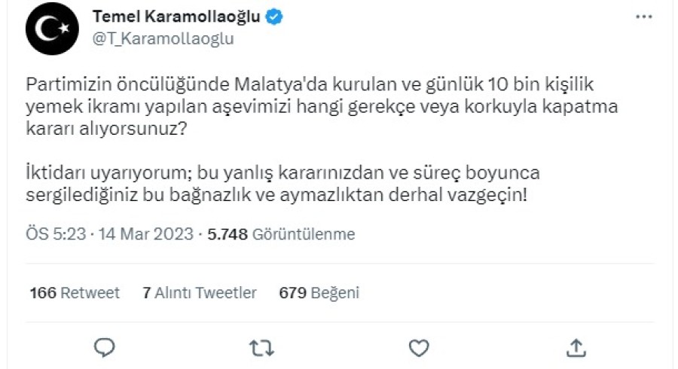Click the share upload icon
The height and width of the screenshot is (369, 678).
click(x=576, y=346)
